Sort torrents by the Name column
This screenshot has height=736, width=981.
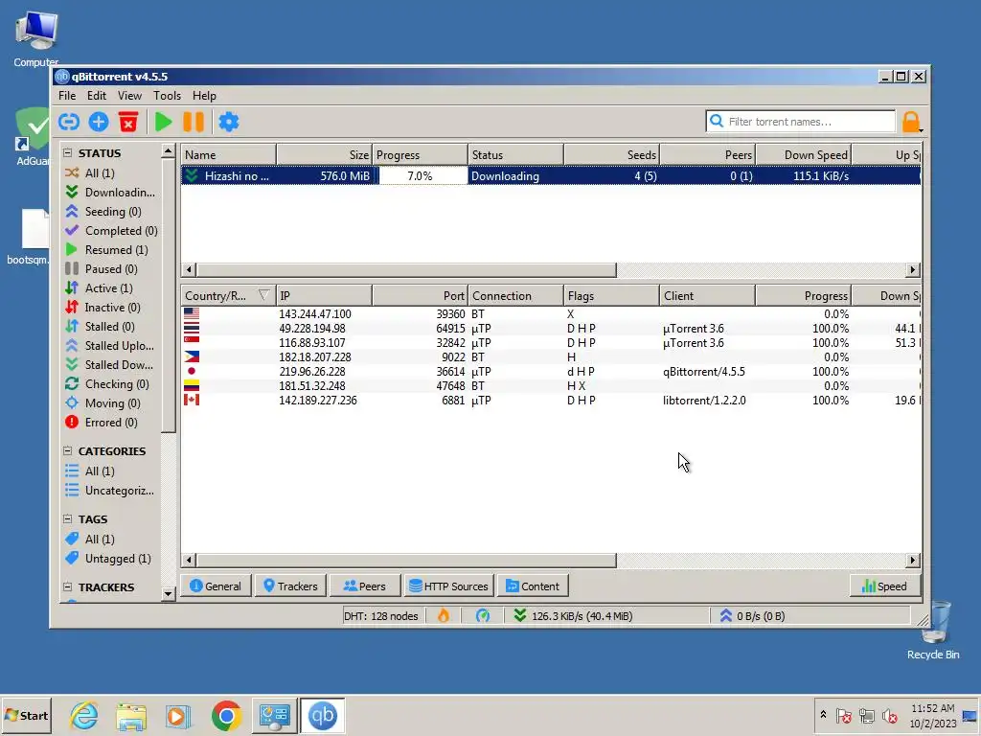click(x=228, y=154)
